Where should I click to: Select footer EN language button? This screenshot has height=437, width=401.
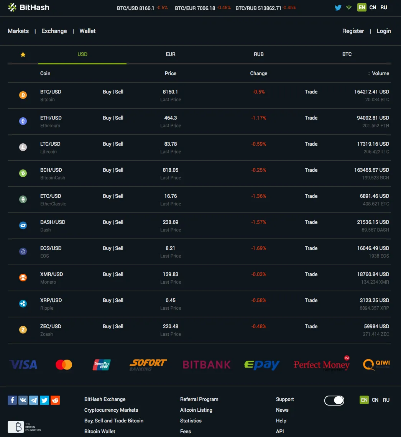click(364, 400)
